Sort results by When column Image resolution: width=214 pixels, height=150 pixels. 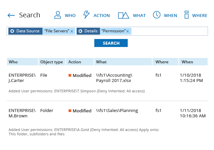187,62
